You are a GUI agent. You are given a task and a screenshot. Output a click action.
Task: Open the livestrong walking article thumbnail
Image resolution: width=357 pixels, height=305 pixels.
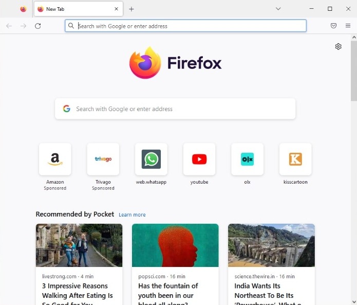point(79,245)
